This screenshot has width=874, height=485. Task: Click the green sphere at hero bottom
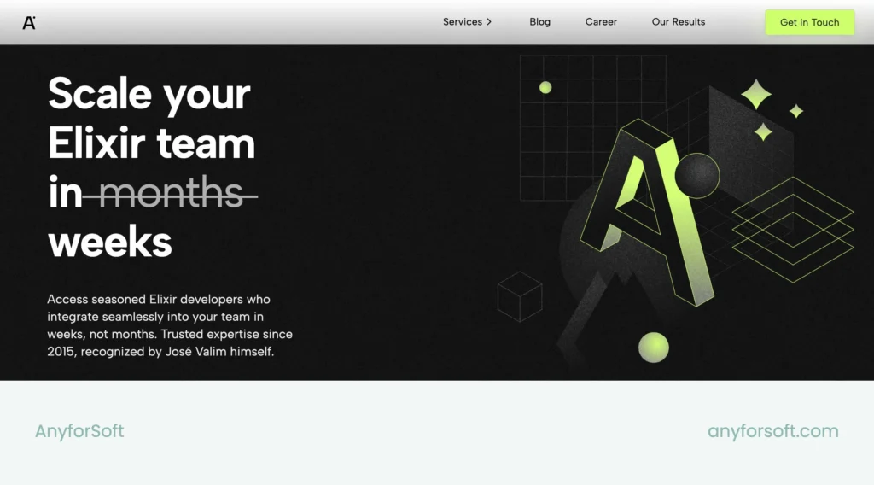[x=653, y=348]
